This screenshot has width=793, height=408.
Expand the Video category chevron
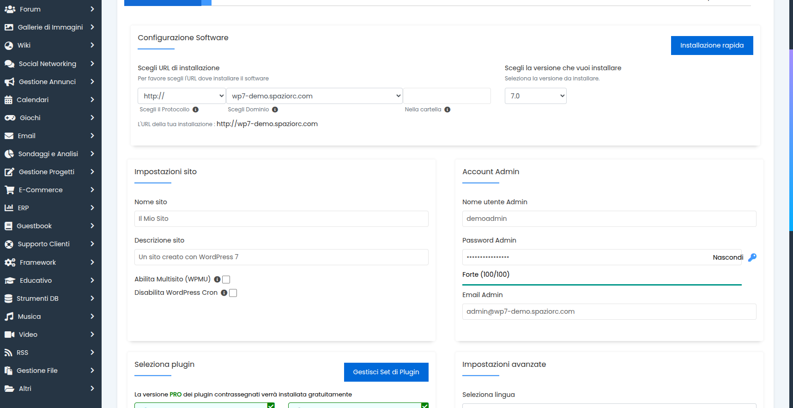(92, 335)
